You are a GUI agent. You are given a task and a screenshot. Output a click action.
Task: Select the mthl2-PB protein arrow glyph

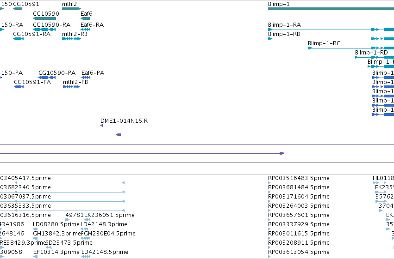71,87
